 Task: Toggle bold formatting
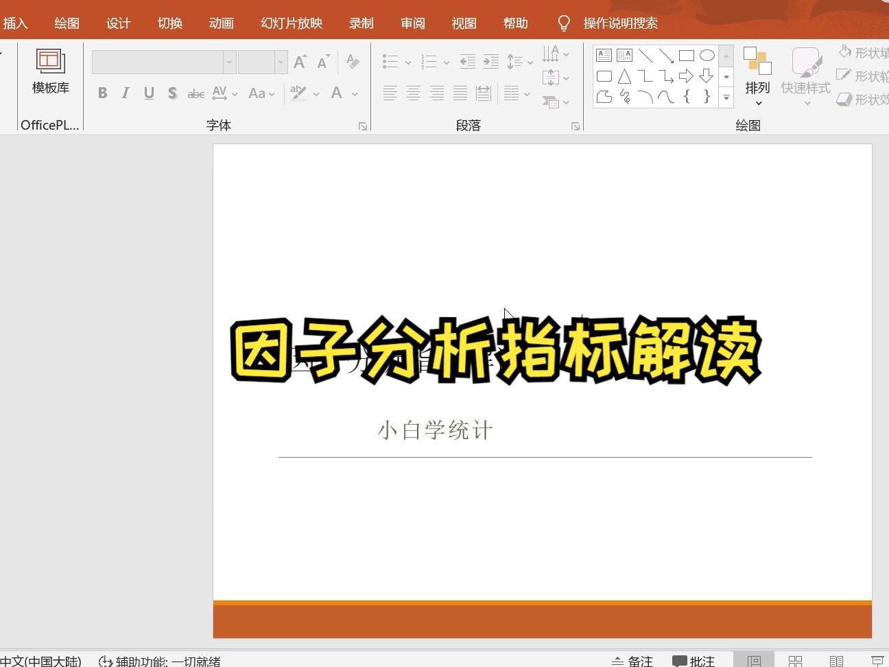[x=102, y=93]
